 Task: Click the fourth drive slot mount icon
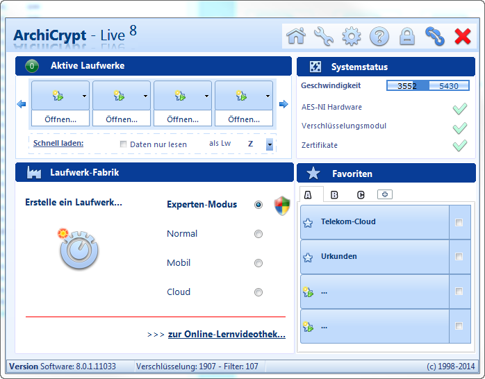[241, 96]
